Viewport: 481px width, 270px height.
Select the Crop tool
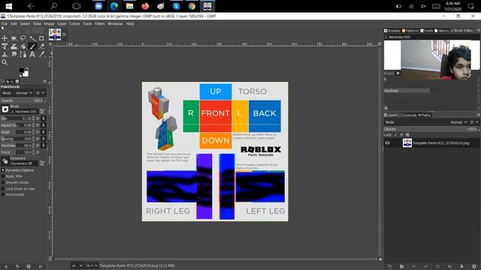(x=41, y=38)
